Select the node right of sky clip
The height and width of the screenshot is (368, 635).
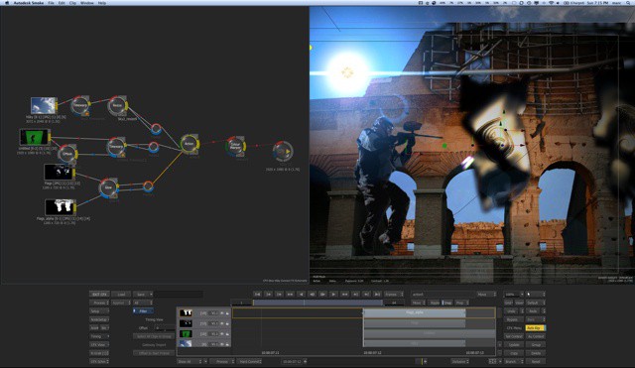[x=80, y=106]
